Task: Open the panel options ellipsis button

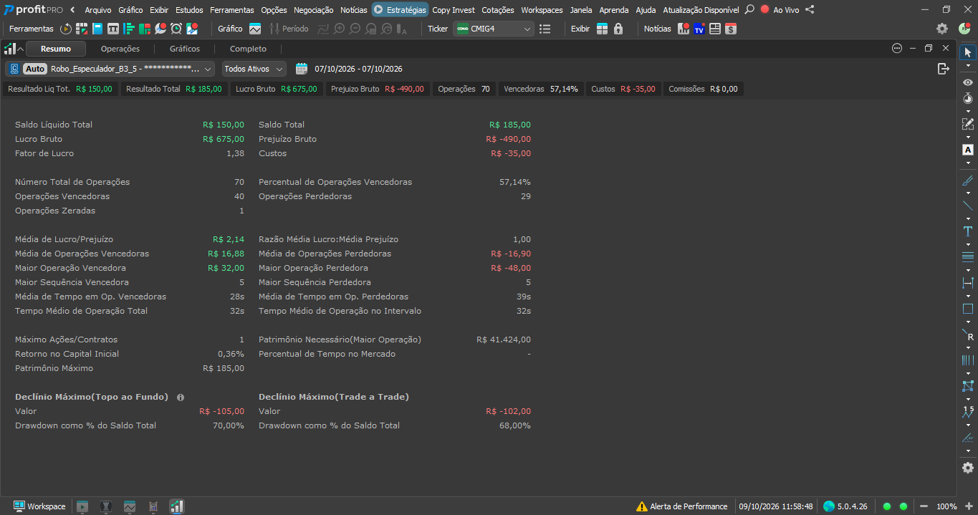Action: (x=897, y=49)
